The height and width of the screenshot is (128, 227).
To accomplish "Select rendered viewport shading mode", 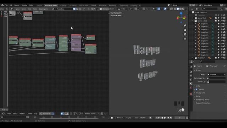I will click(183, 9).
